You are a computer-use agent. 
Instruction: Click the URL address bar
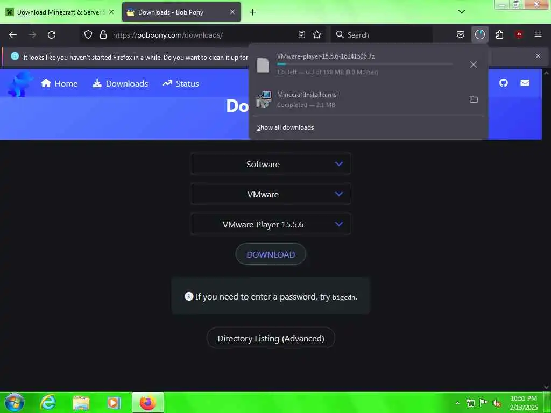click(204, 35)
